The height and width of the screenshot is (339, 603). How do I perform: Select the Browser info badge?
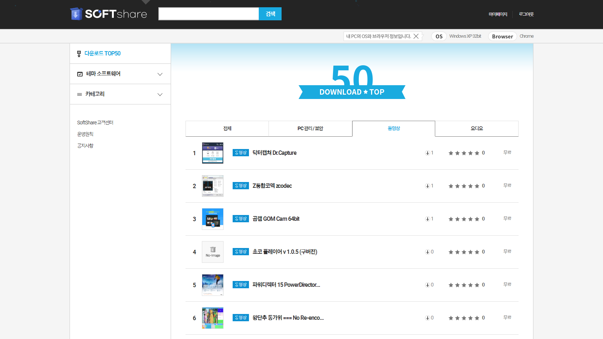click(x=502, y=36)
